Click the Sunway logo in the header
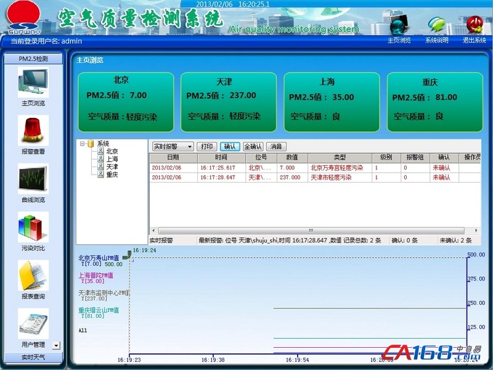This screenshot has width=493, height=370. [24, 18]
